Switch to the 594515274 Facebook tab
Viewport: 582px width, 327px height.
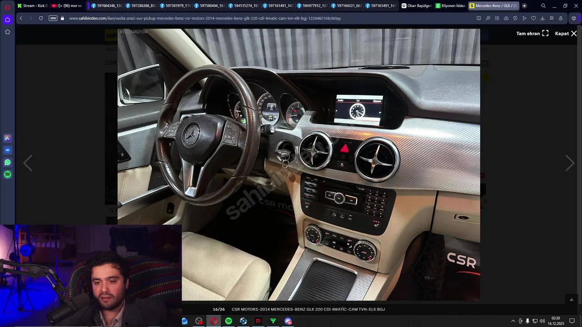(x=243, y=6)
